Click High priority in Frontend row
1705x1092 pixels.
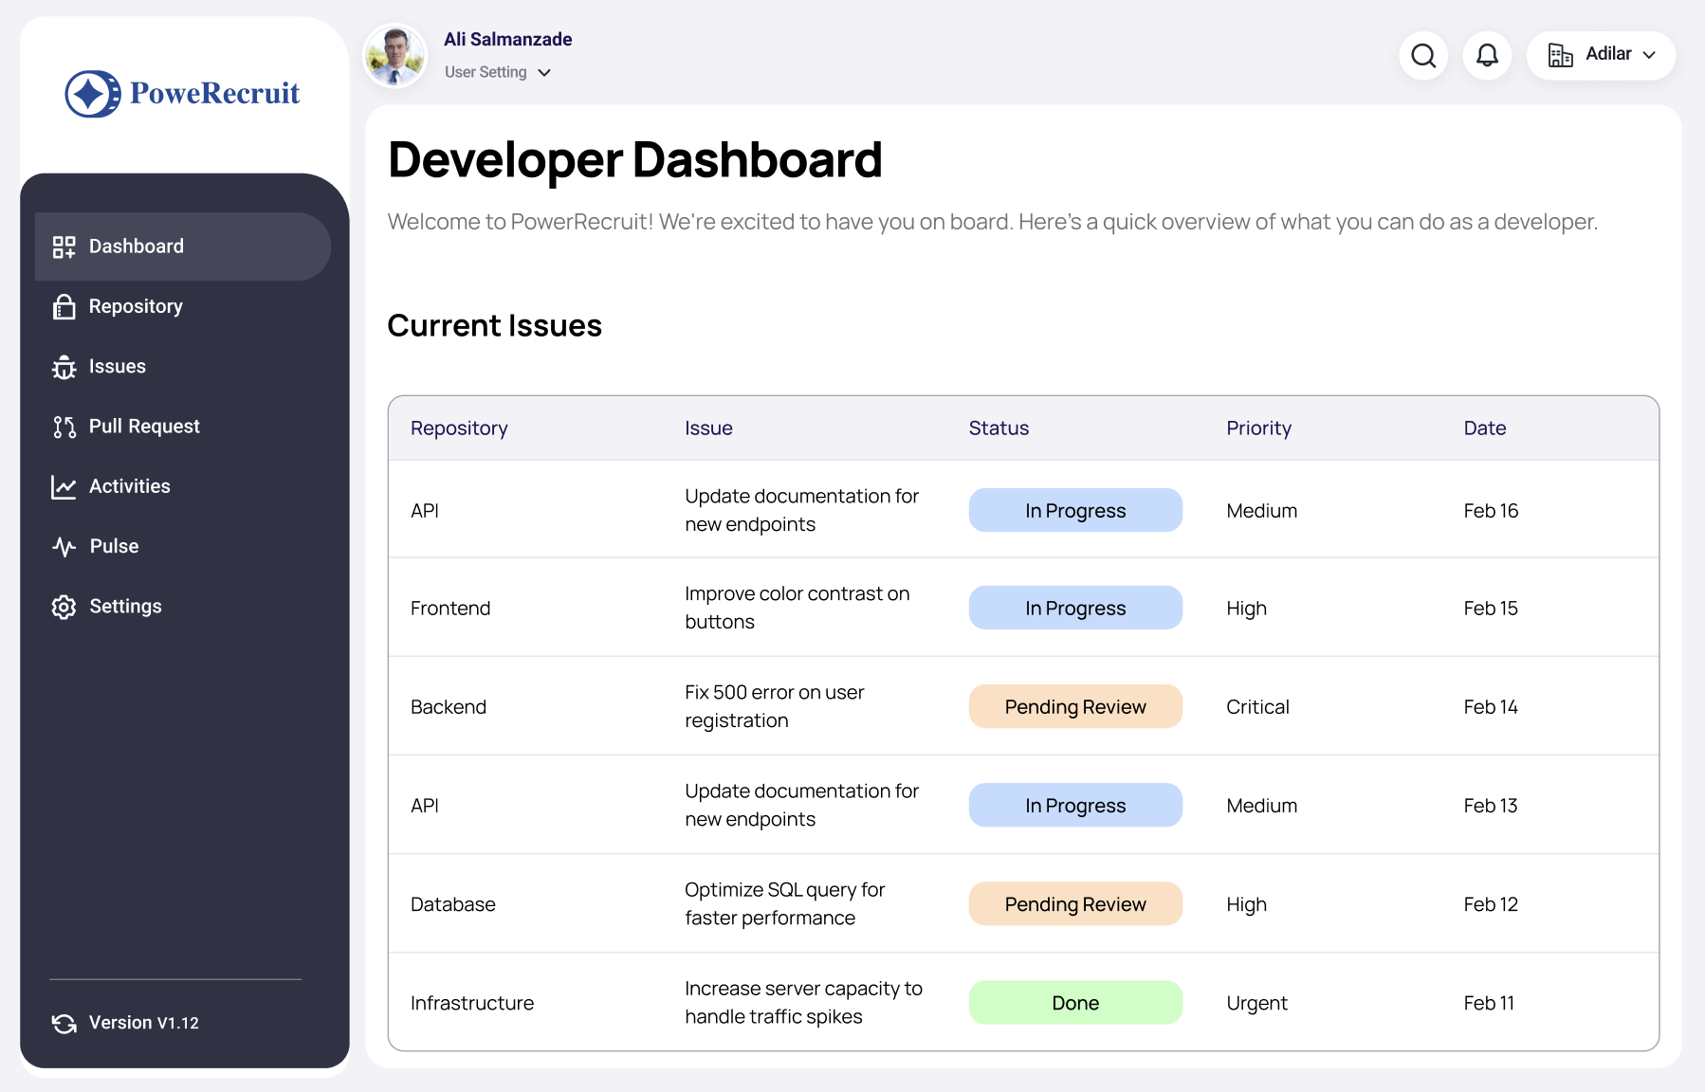(1246, 609)
